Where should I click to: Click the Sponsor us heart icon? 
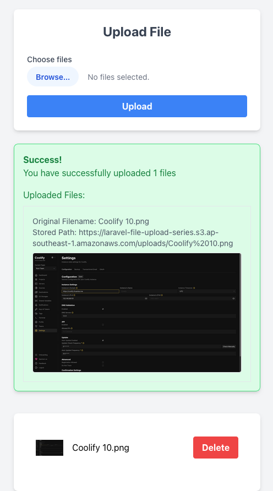click(36, 359)
